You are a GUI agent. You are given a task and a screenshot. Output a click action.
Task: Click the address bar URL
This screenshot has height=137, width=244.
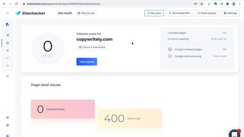(x=64, y=4)
